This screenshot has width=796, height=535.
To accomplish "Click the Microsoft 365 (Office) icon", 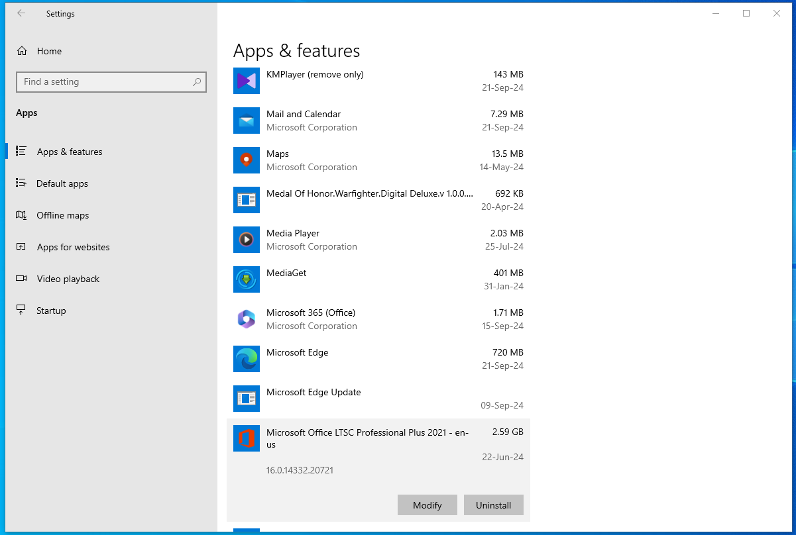I will coord(247,319).
